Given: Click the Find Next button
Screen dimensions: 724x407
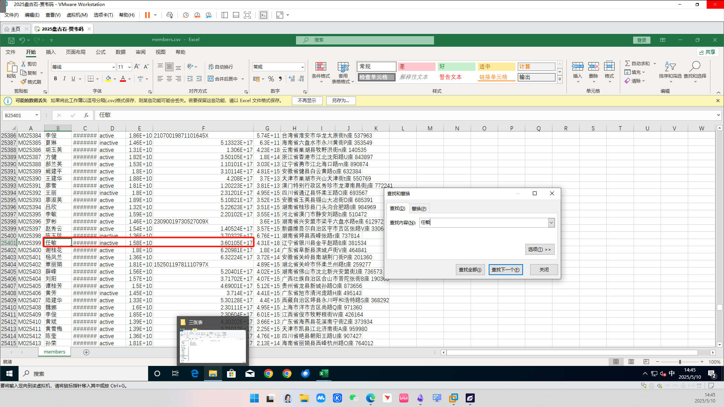Looking at the screenshot, I should (505, 270).
